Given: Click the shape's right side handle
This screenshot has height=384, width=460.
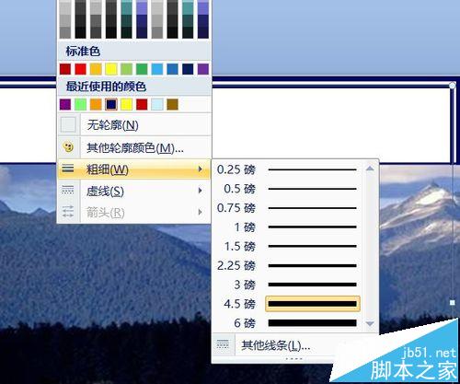Looking at the screenshot, I should click(453, 303).
